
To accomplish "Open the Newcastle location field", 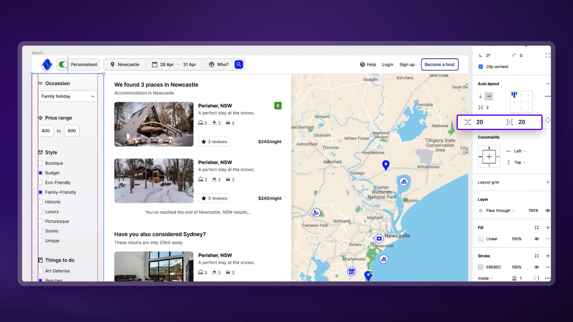I will tap(125, 64).
